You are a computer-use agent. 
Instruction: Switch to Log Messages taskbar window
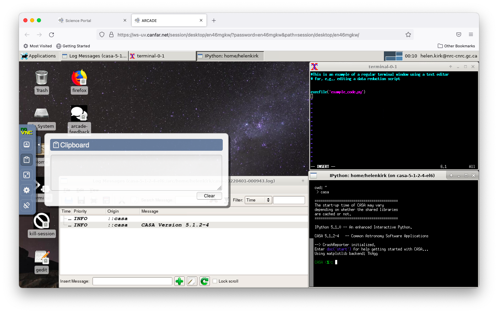coord(94,56)
